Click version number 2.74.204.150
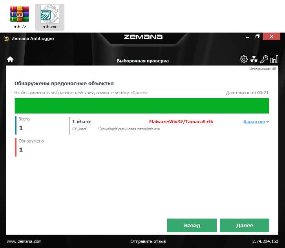The height and width of the screenshot is (248, 285). [x=265, y=241]
